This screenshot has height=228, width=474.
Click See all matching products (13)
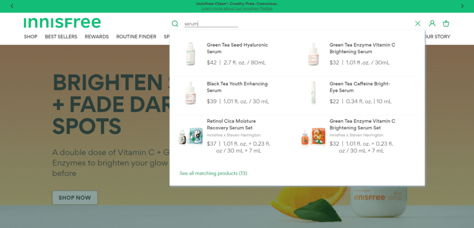point(213,174)
